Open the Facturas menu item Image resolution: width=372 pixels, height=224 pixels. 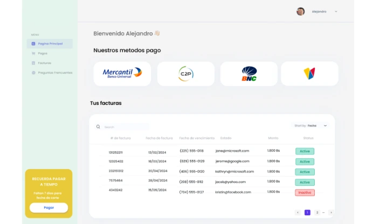coord(44,63)
